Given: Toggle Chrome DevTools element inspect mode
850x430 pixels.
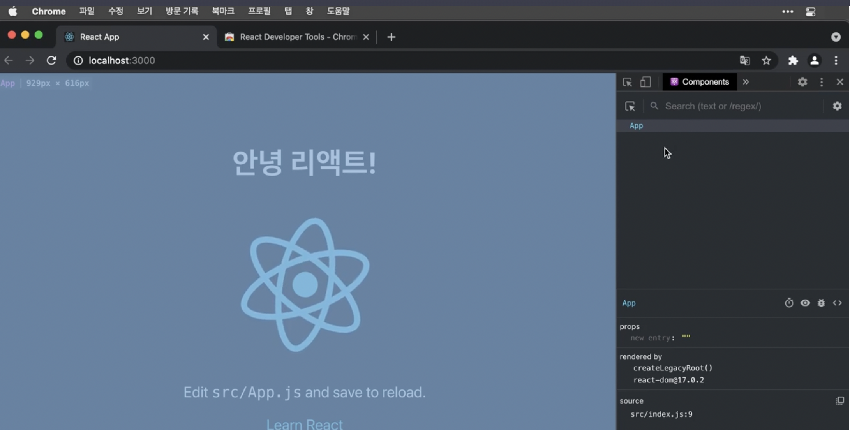Looking at the screenshot, I should tap(627, 82).
